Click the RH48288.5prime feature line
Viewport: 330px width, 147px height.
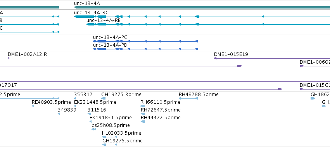188,98
